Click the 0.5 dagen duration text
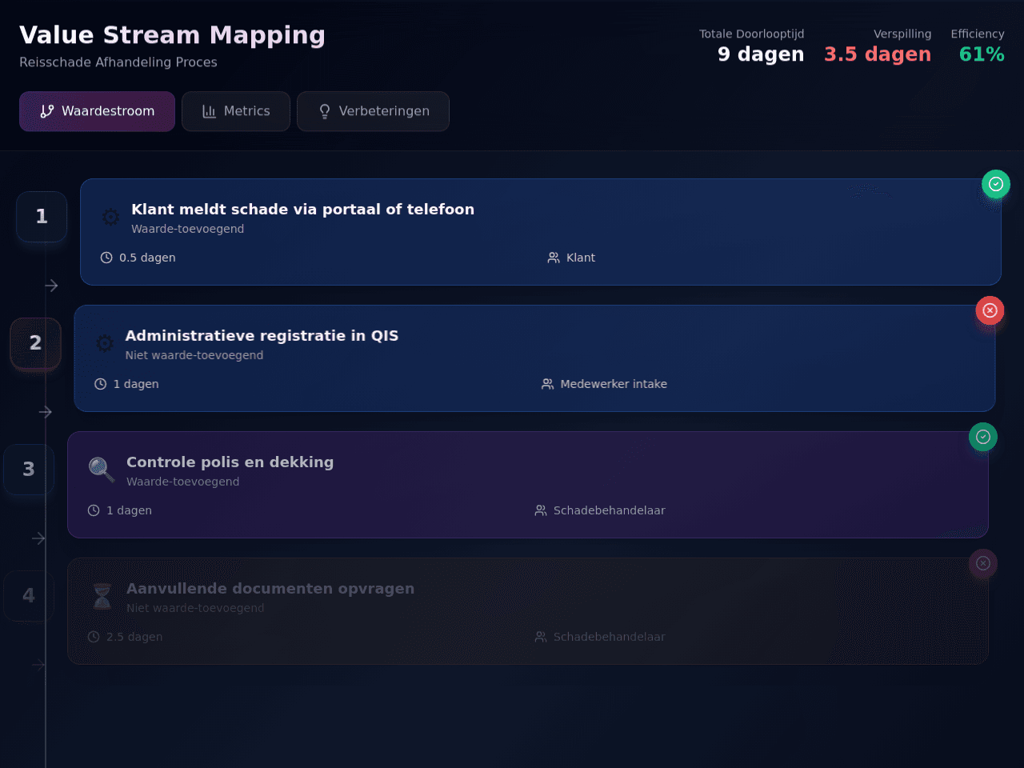The width and height of the screenshot is (1024, 768). click(147, 258)
